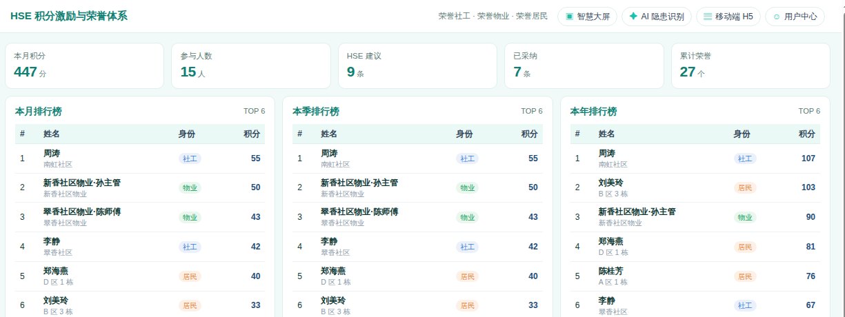Click the 用户中心 circle icon
Viewport: 845px width, 317px height.
[x=777, y=17]
